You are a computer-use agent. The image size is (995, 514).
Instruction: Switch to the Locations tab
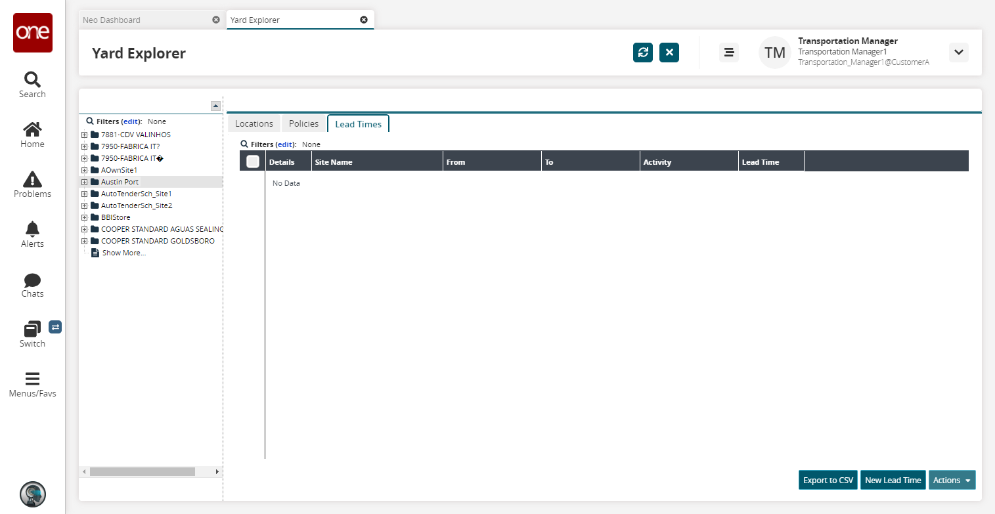point(254,123)
